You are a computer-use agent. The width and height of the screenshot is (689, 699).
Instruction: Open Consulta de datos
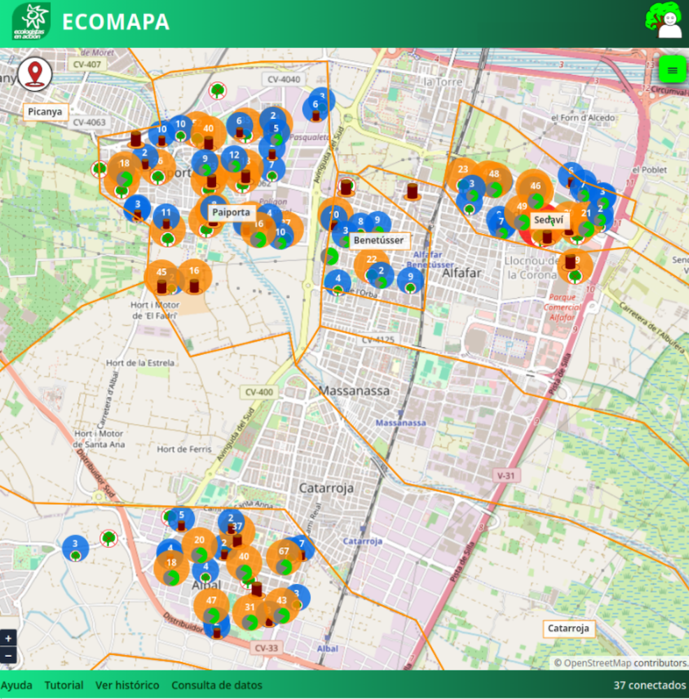217,685
